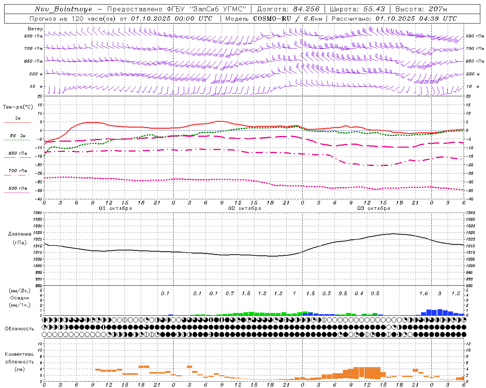Click the latitude value 'Широта: 55.43'

pos(357,9)
